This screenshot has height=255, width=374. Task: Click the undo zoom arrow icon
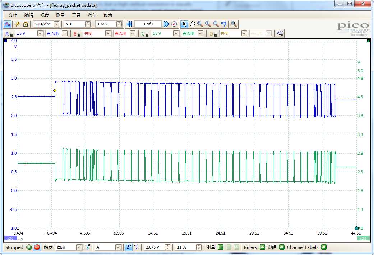tap(223, 24)
